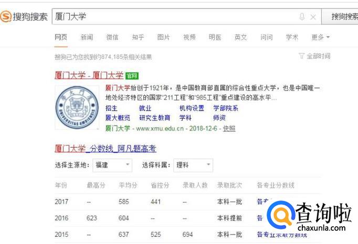Switch to the 学术 tab
The image size is (358, 244).
click(x=292, y=37)
